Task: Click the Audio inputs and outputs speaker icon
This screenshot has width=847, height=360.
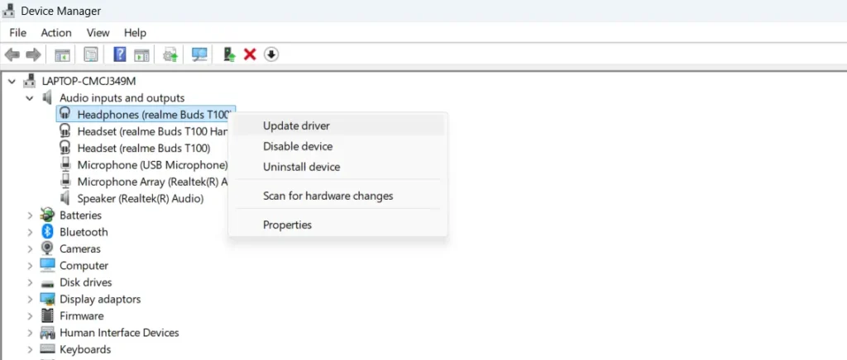Action: [x=47, y=97]
